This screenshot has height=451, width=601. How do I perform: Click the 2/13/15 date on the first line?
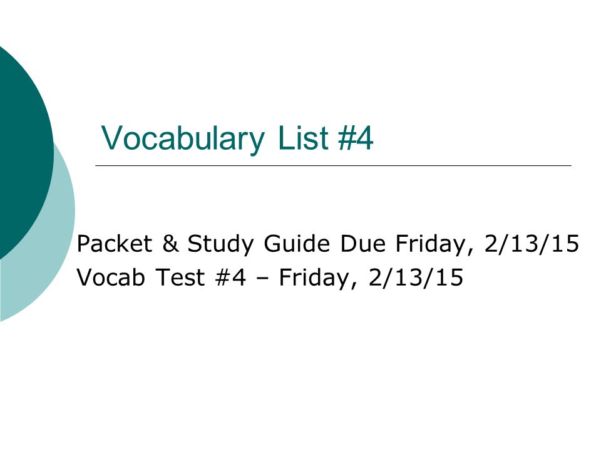532,244
